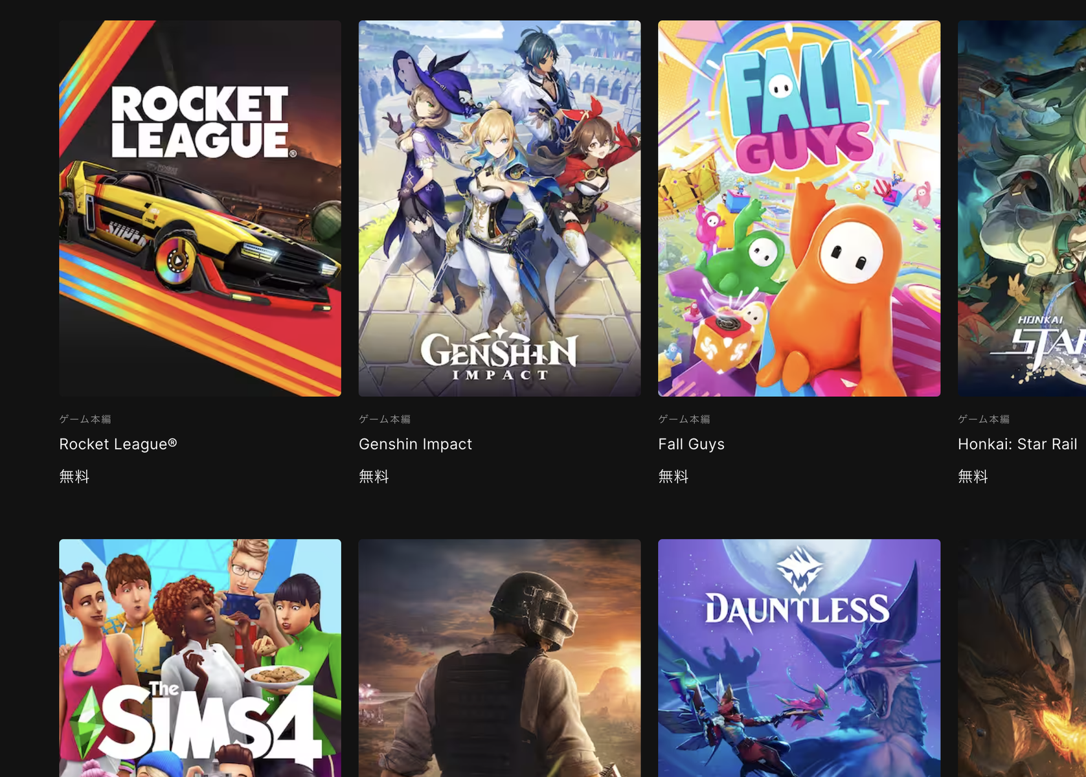Click ゲーム本編 label above Genshin Impact

(385, 419)
